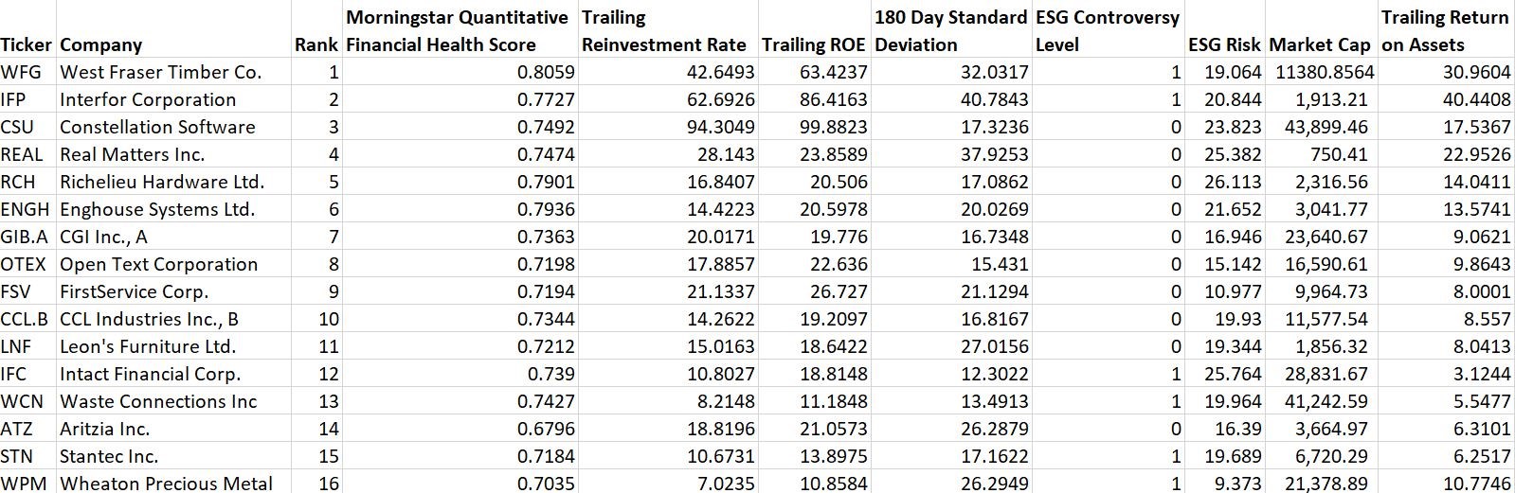Click the Market Cap column header
The image size is (1515, 493).
(x=1320, y=44)
